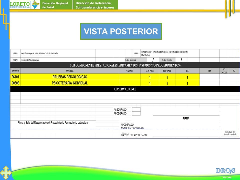Click the R. Ojo Derecho label
The width and height of the screenshot is (240, 180).
point(167,60)
